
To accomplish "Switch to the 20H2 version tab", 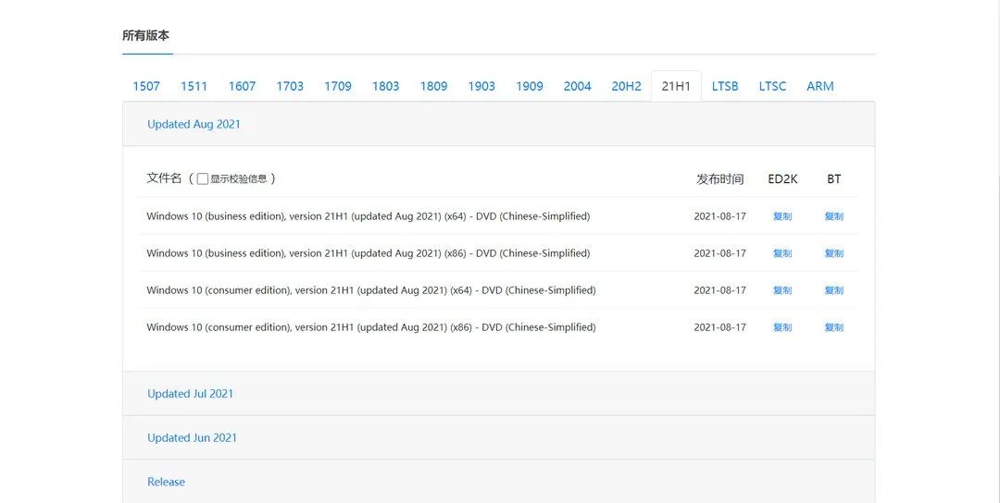I will point(626,86).
